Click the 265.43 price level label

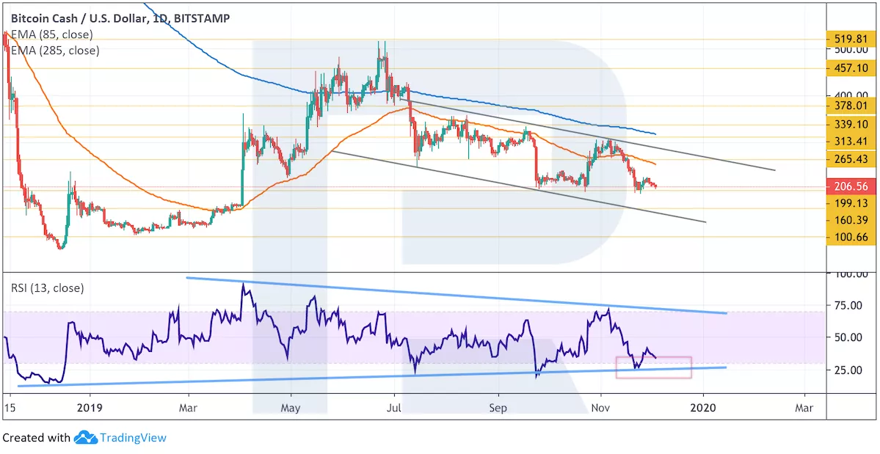[851, 160]
